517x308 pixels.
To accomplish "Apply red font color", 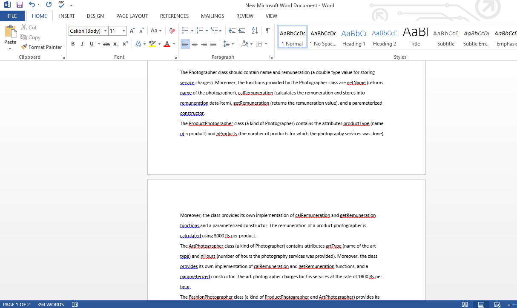I will [x=167, y=44].
